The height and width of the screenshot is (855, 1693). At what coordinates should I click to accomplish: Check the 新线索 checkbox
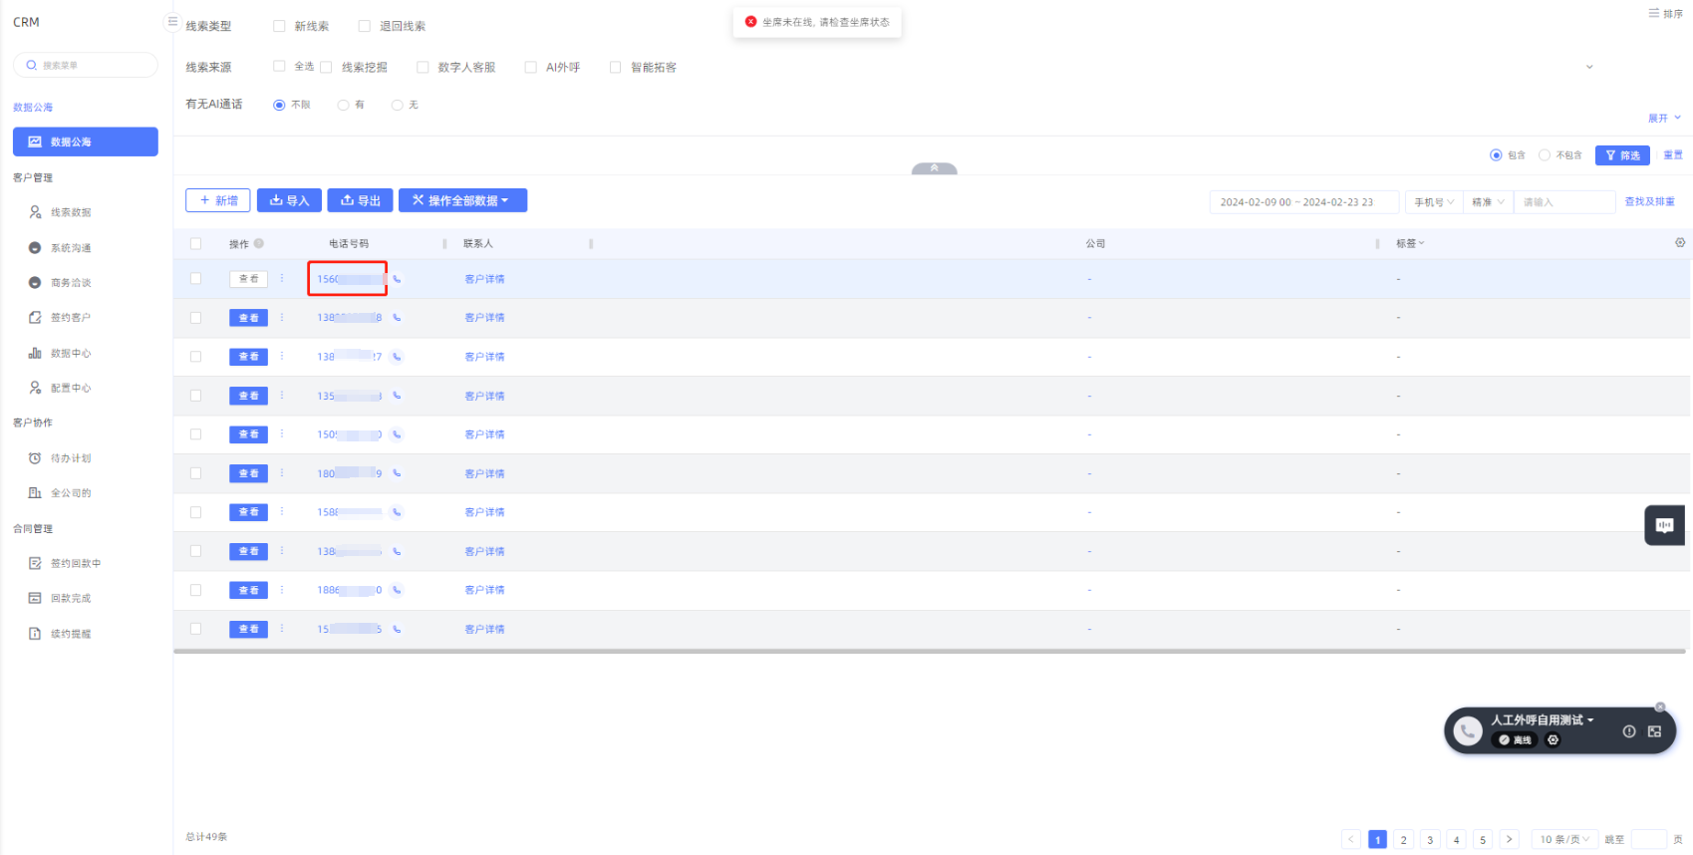click(280, 26)
